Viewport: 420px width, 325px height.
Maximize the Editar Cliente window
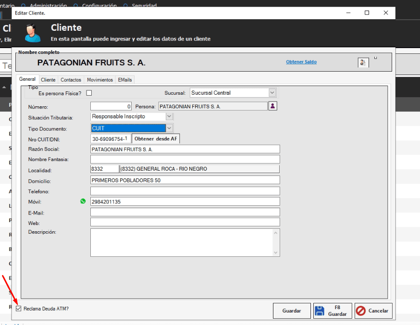click(367, 13)
